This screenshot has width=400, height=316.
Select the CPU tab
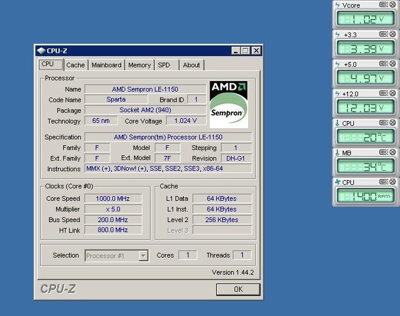coord(51,64)
